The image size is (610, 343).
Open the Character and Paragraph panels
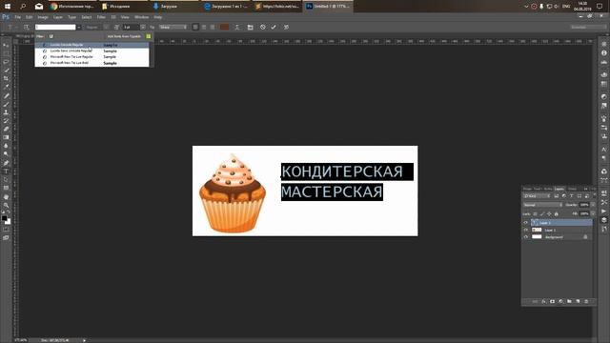[x=250, y=28]
